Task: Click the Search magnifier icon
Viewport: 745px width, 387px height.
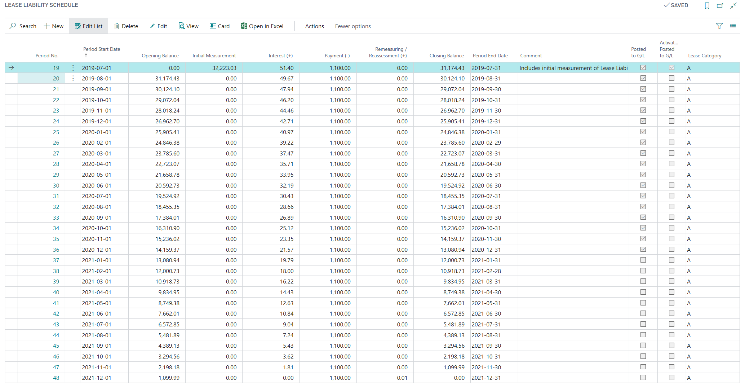Action: [13, 26]
